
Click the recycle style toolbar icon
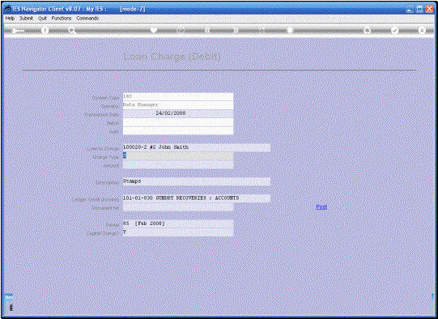coord(367,30)
